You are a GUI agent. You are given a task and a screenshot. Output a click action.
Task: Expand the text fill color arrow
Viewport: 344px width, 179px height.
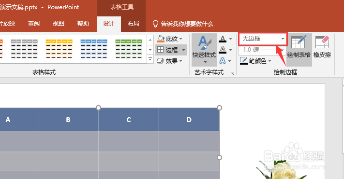[x=230, y=39]
